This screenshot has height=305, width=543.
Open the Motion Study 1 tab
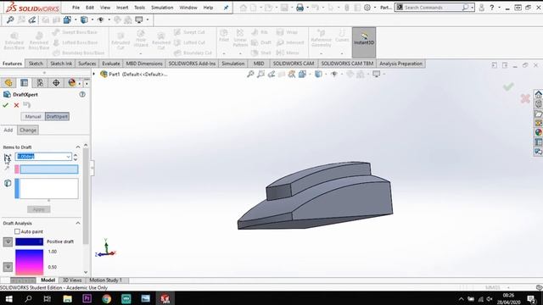click(105, 280)
